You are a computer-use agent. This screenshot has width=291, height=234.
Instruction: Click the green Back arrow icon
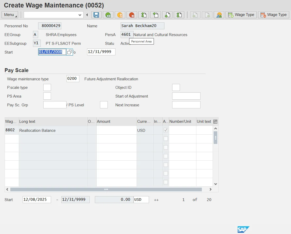pyautogui.click(x=108, y=15)
